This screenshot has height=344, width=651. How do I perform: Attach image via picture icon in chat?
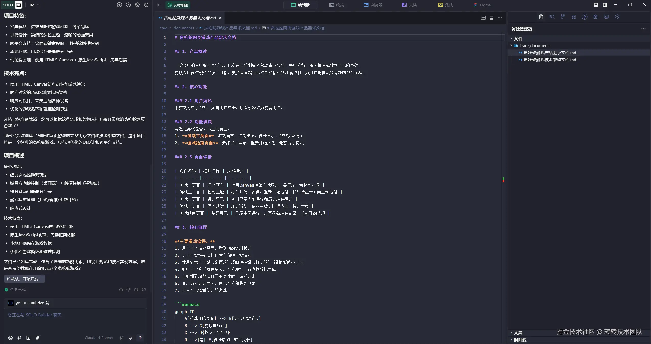(x=28, y=338)
